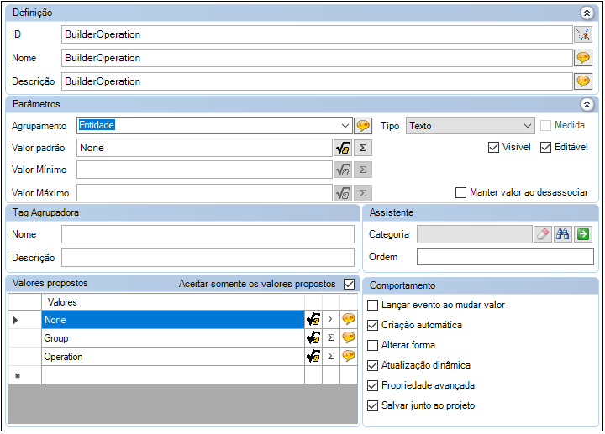This screenshot has height=434, width=605.
Task: Open translation bubble next to Agrupamento
Action: (363, 126)
